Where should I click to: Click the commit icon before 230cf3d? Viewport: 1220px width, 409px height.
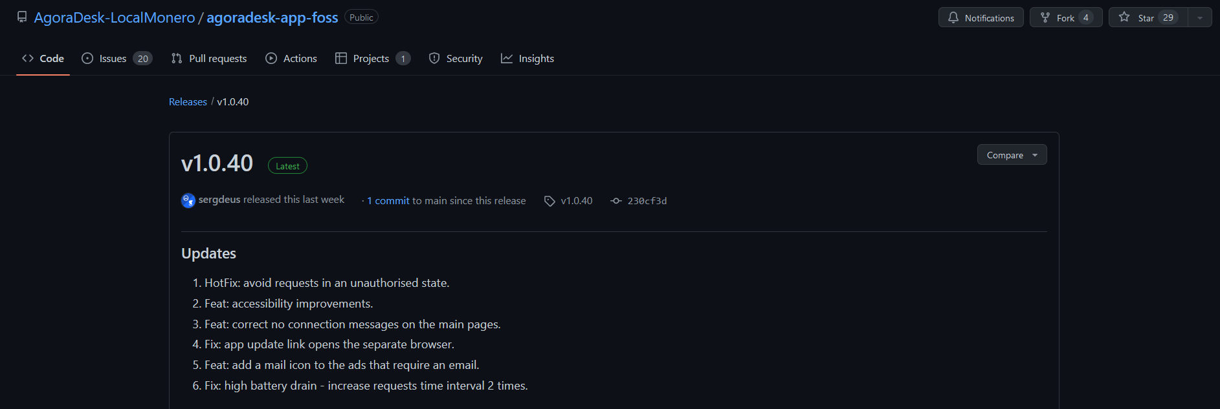[616, 201]
